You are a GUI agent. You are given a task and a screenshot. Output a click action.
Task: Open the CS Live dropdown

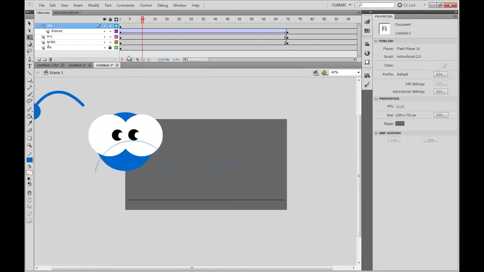[x=411, y=5]
